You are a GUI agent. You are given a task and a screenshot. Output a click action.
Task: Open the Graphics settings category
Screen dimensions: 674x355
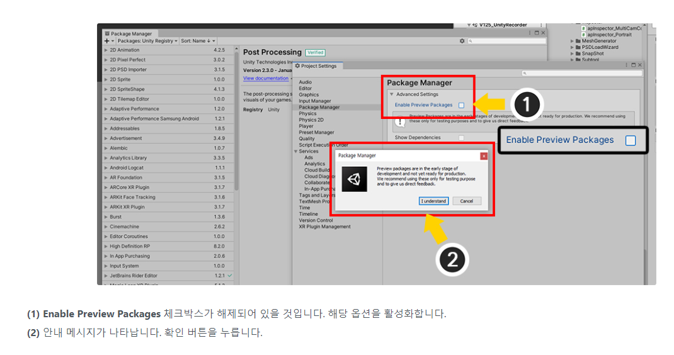309,94
